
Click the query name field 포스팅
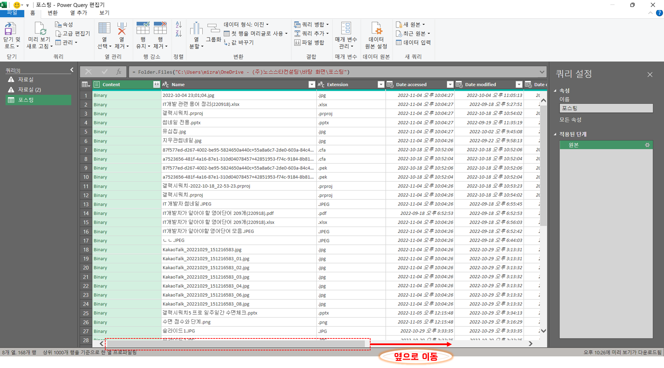pos(606,108)
